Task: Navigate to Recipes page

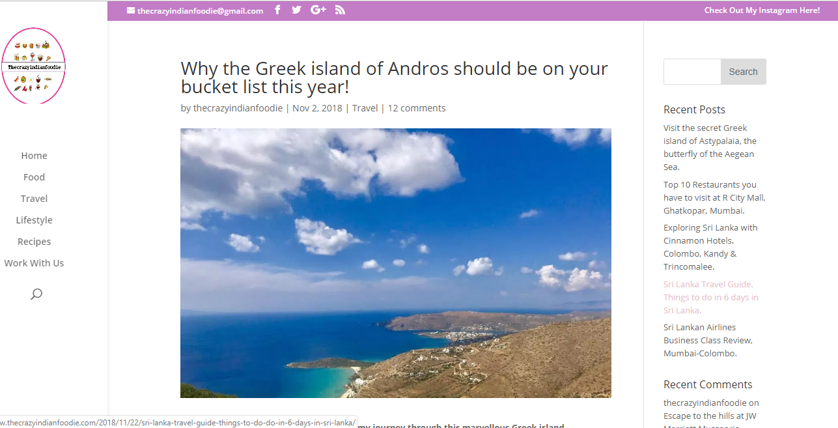Action: pyautogui.click(x=34, y=242)
